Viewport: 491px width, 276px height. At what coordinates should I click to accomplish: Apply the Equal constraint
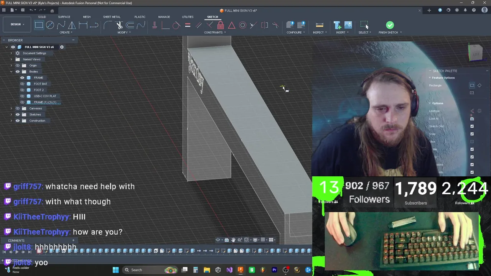click(188, 25)
